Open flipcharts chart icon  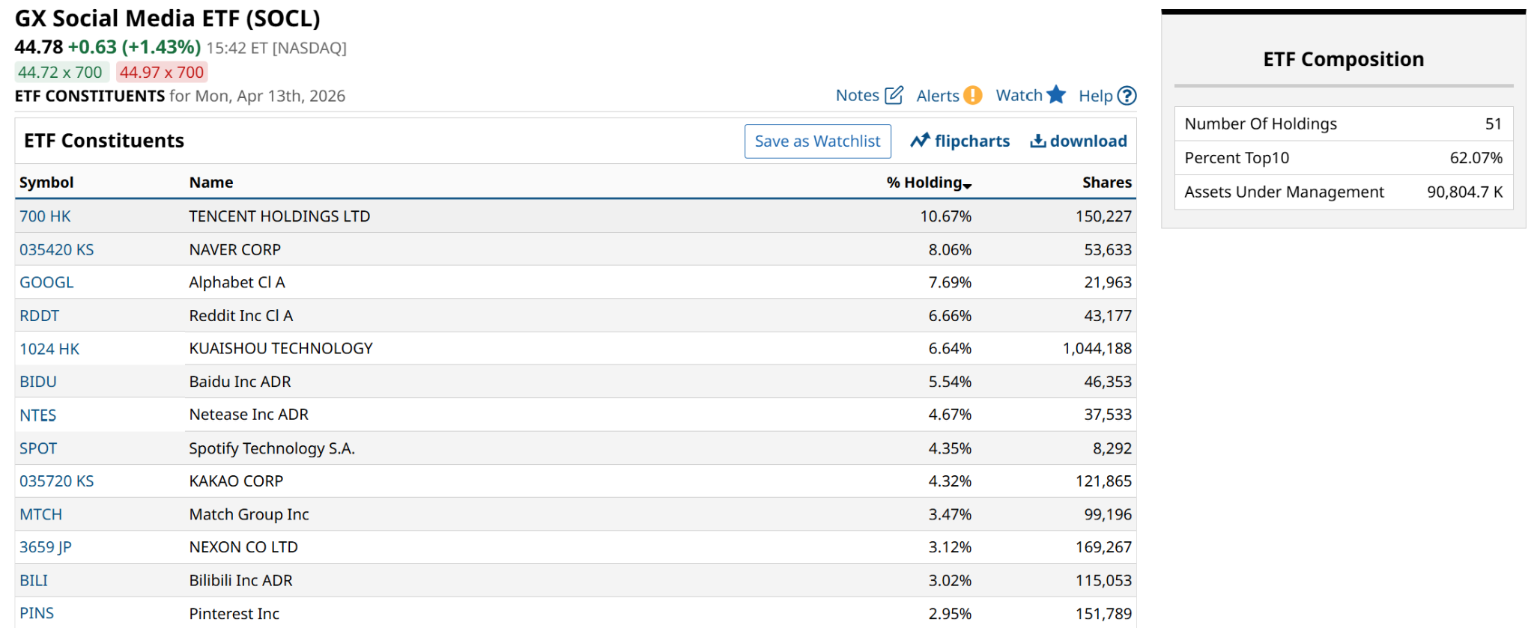920,141
